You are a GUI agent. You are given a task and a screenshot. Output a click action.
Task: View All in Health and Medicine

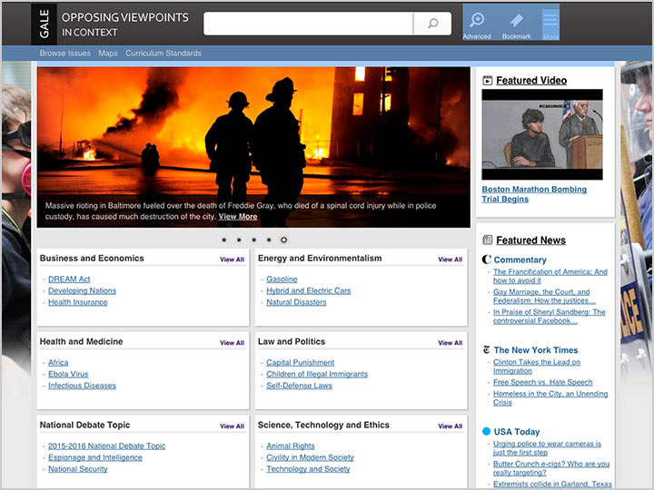tap(232, 342)
